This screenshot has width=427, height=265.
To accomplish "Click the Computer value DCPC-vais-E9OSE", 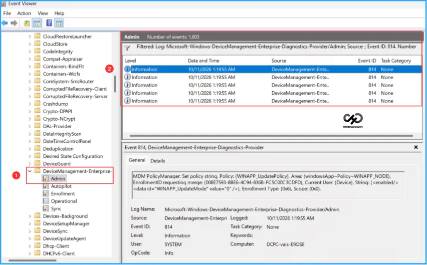I will point(285,244).
